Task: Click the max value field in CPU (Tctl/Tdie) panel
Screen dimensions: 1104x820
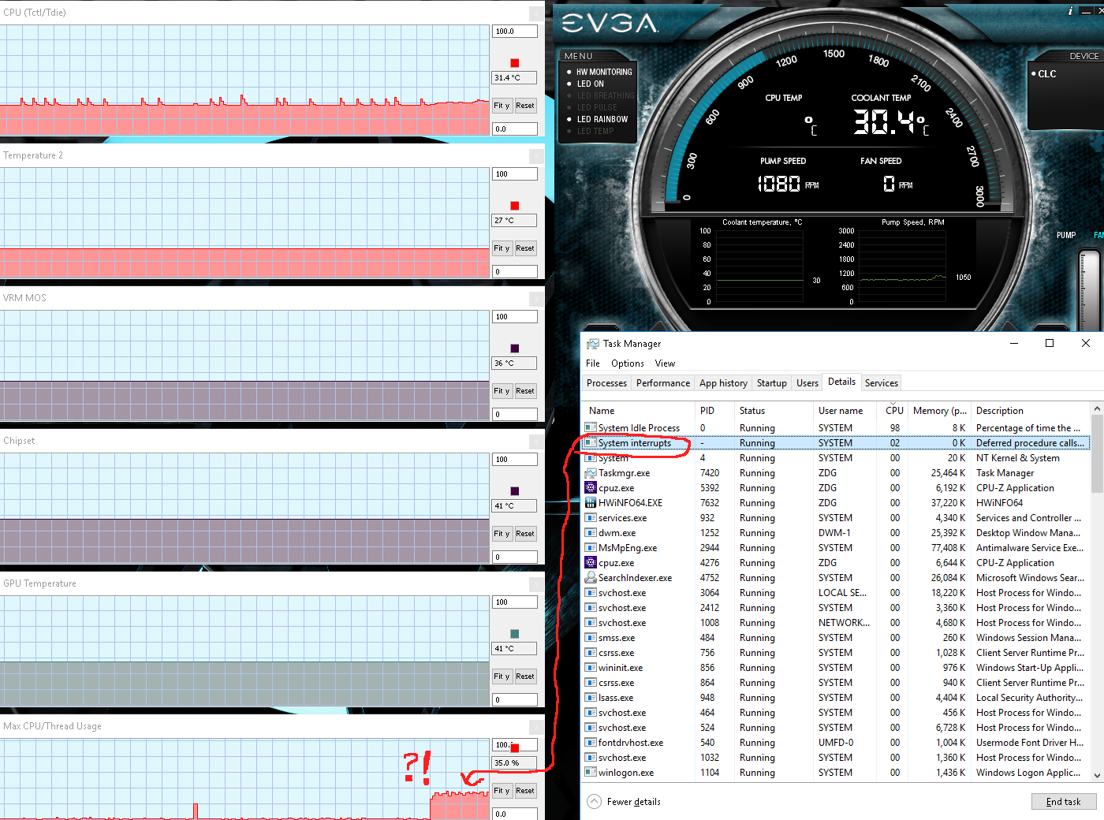Action: pyautogui.click(x=515, y=32)
